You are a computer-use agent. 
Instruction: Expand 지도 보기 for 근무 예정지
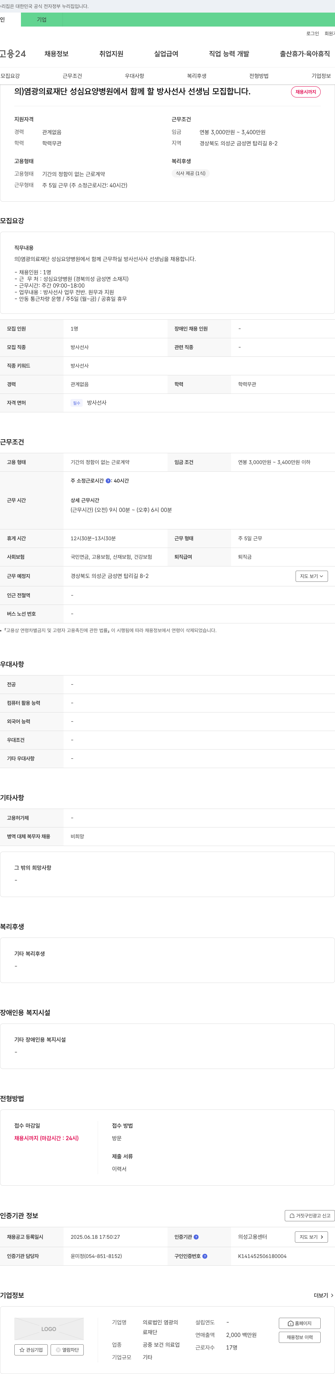click(x=312, y=576)
